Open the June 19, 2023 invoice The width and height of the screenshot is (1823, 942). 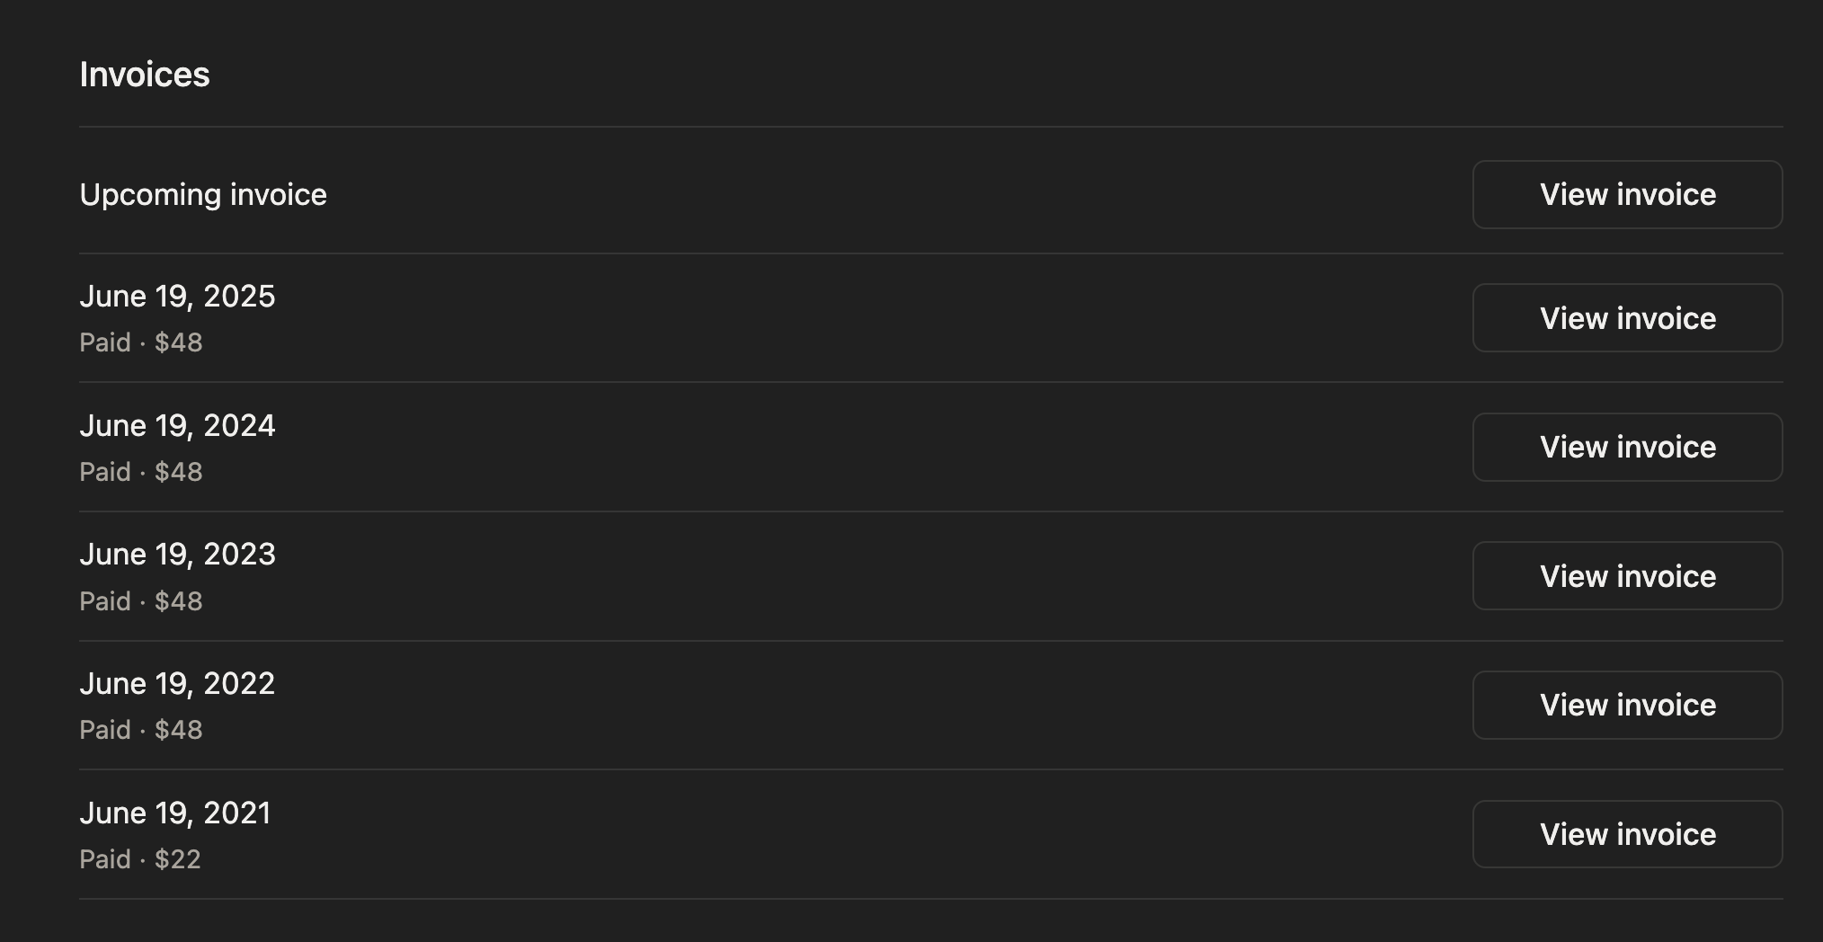pyautogui.click(x=1627, y=576)
